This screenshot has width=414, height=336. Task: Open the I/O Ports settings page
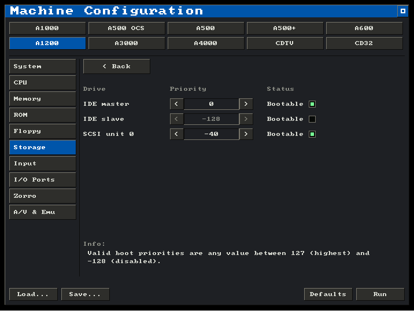pyautogui.click(x=43, y=180)
